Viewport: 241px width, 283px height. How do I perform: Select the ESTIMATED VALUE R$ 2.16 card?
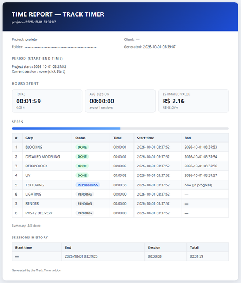pos(194,101)
